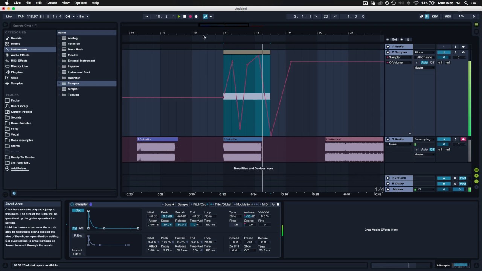Click the transport Stop button

click(185, 17)
